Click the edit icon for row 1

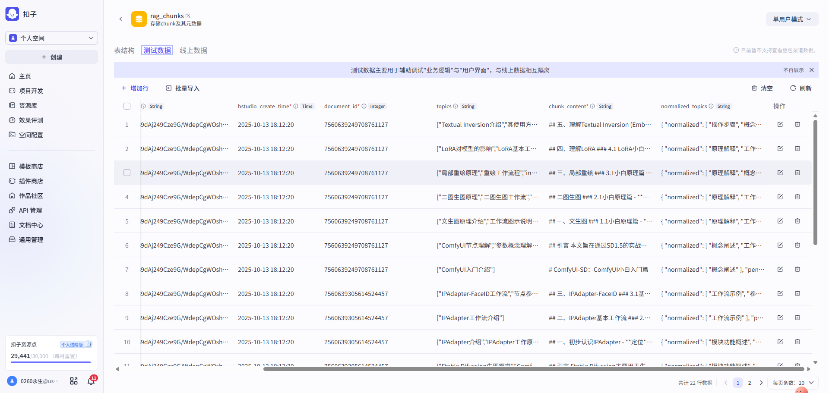click(x=780, y=124)
